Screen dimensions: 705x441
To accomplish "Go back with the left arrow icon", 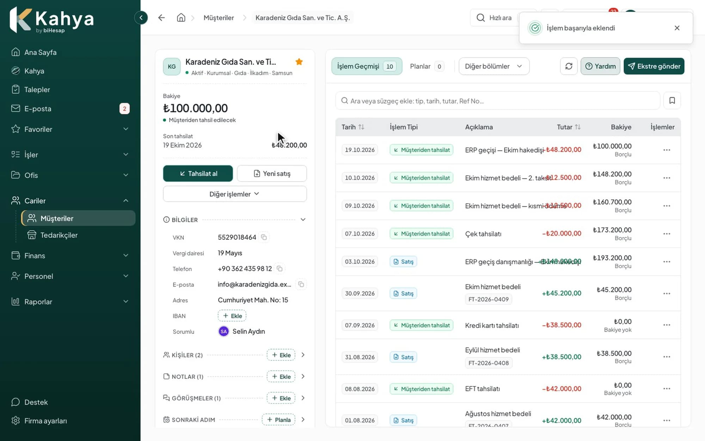I will click(x=161, y=18).
